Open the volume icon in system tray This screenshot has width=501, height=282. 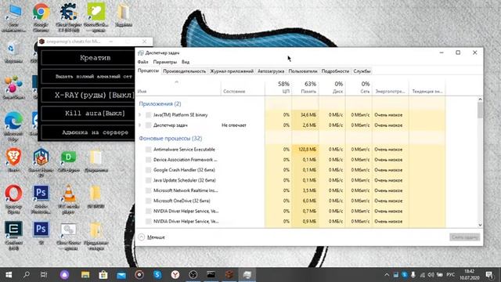tap(431, 275)
